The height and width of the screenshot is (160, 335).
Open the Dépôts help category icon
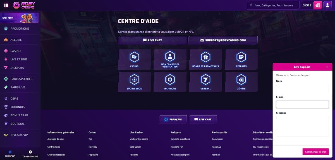pyautogui.click(x=241, y=80)
